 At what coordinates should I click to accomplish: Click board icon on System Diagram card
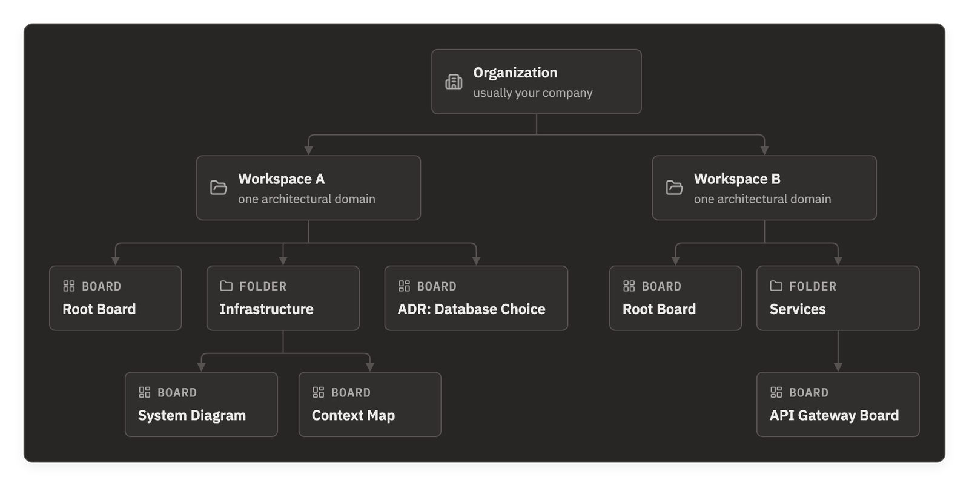(x=144, y=392)
